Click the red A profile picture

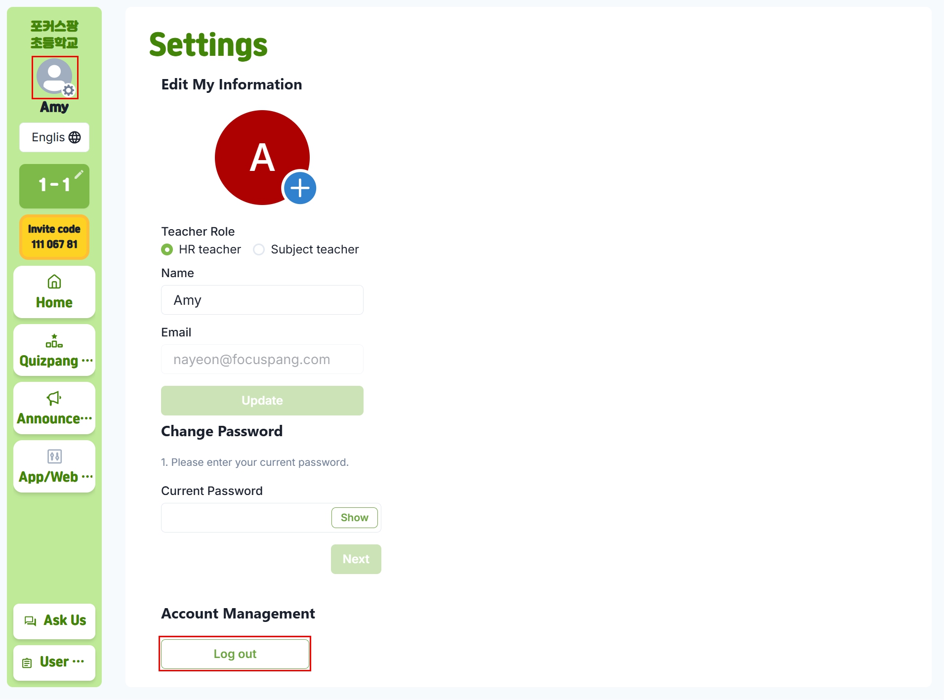(x=262, y=158)
